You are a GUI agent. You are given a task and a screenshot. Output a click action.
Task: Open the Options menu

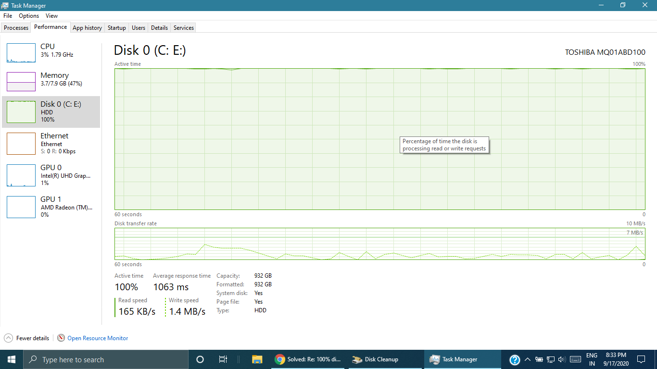point(28,15)
